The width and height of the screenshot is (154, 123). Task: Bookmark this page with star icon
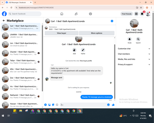[x=141, y=8]
